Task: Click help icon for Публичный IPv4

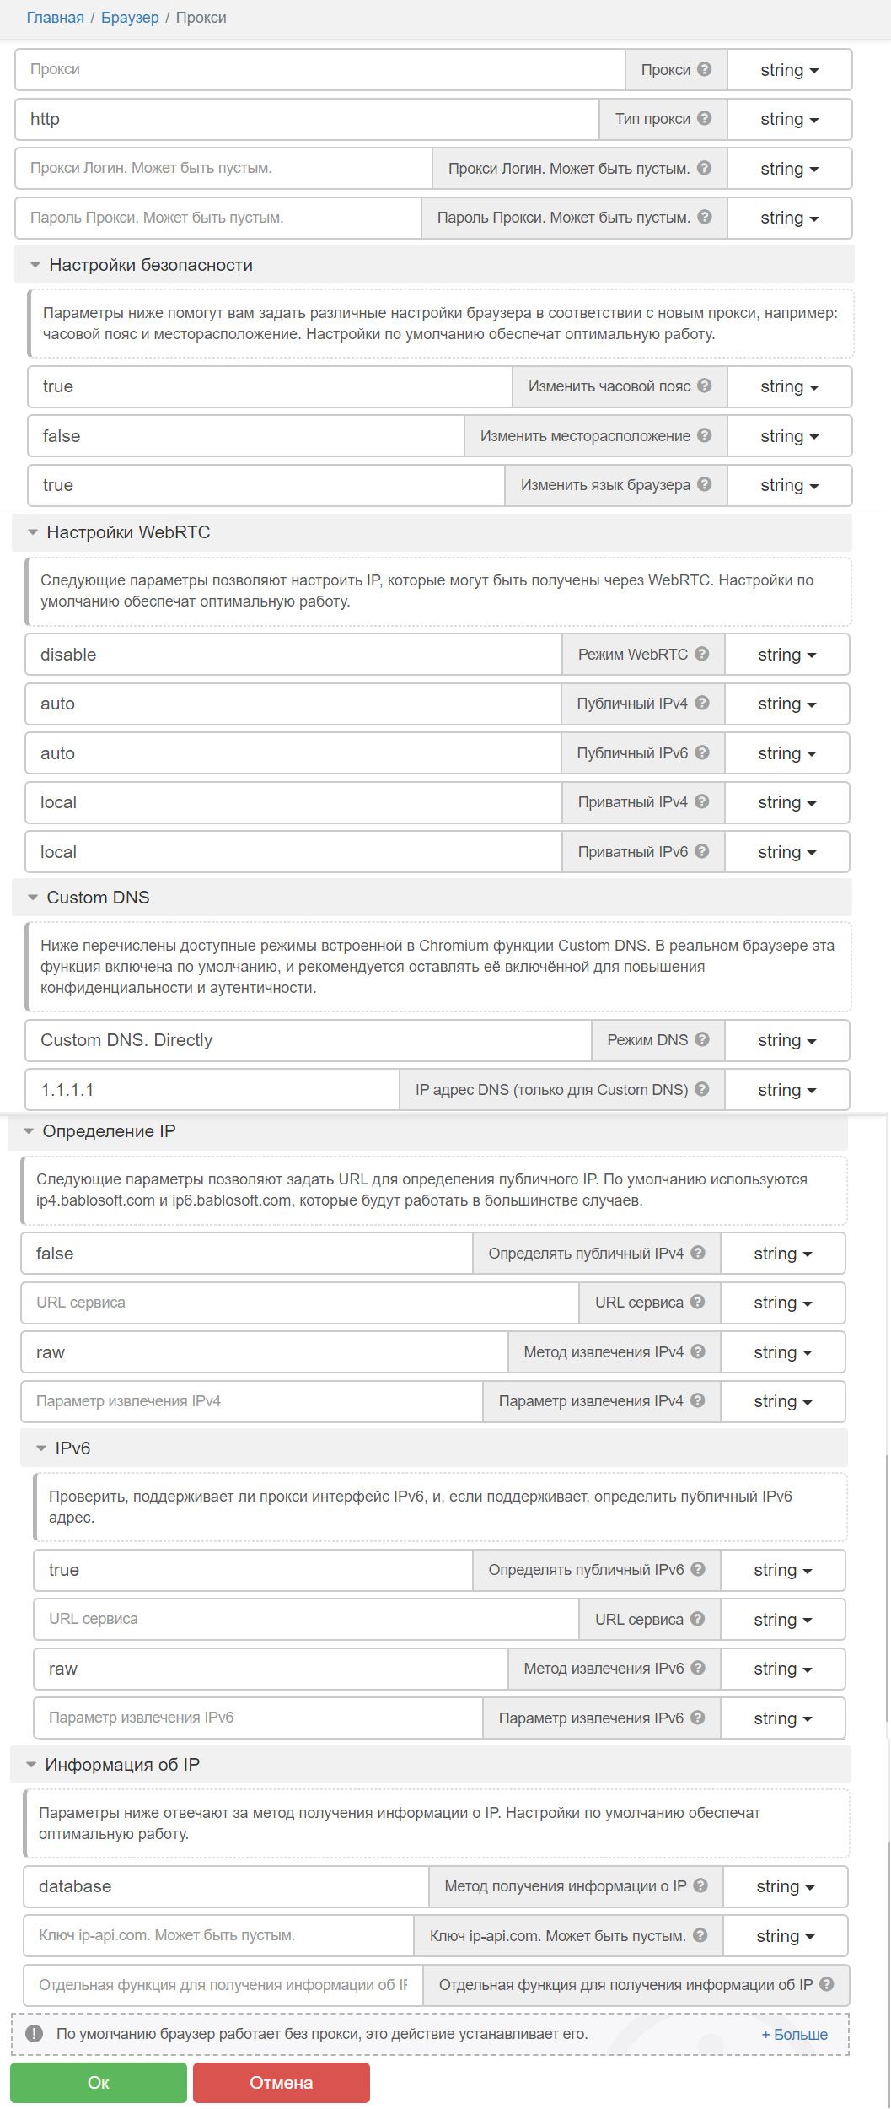Action: coord(702,703)
